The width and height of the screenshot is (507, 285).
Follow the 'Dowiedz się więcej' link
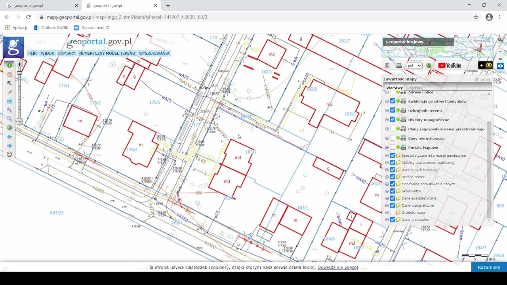pos(337,268)
